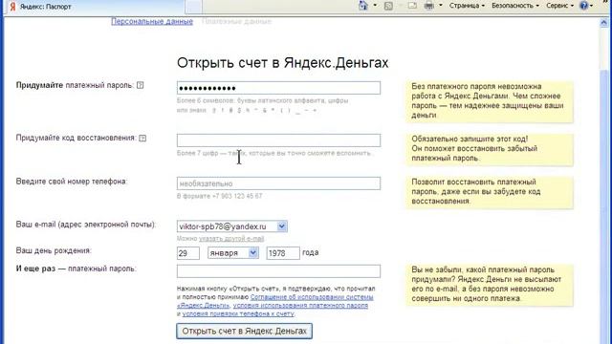612x344 pixels.
Task: Click the Придумайте платежный пароль label
Action: [75, 85]
